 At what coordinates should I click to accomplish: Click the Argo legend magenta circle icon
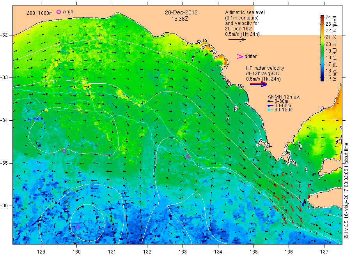pyautogui.click(x=58, y=12)
